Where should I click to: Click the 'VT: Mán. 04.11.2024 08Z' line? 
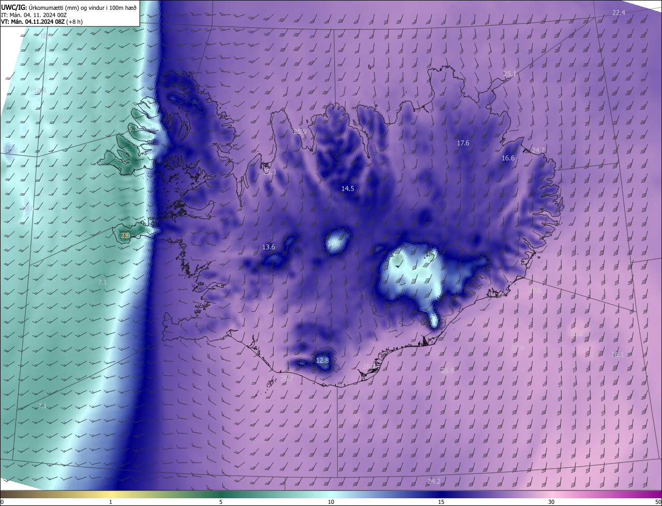click(x=42, y=22)
